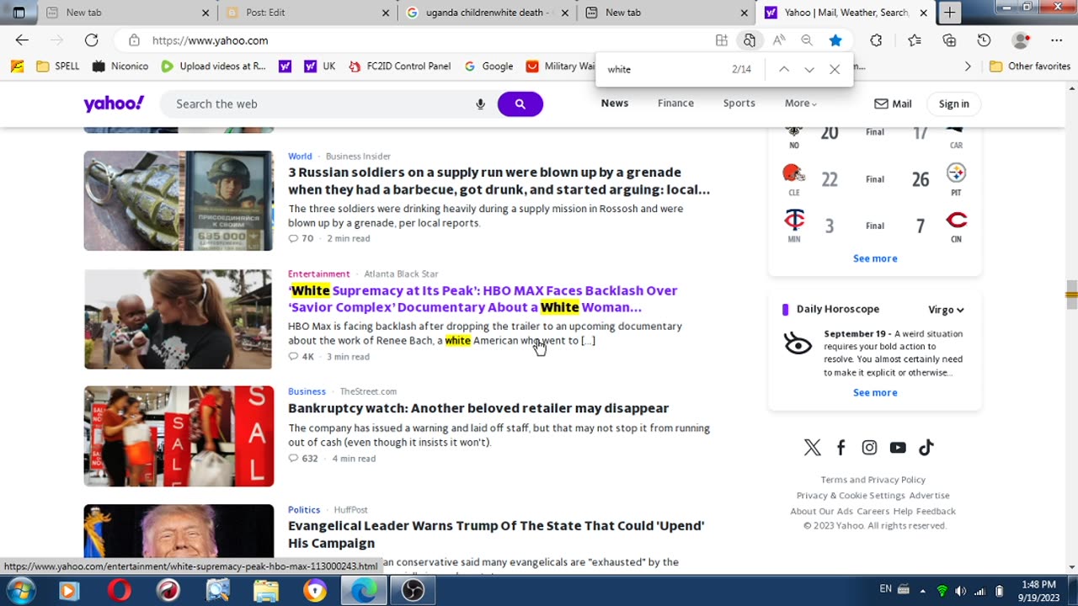
Task: Click the find text box containing white
Action: tap(665, 70)
